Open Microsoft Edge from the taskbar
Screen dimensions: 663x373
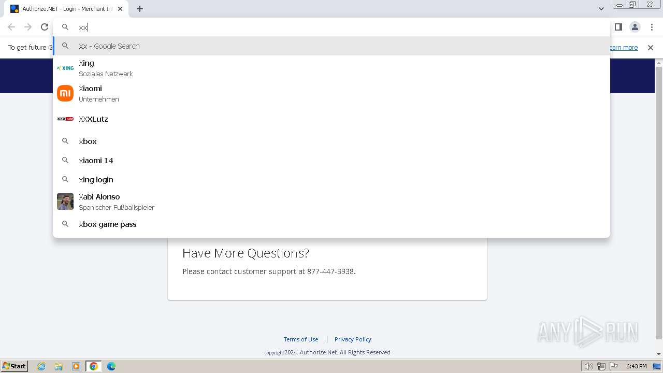pyautogui.click(x=111, y=366)
